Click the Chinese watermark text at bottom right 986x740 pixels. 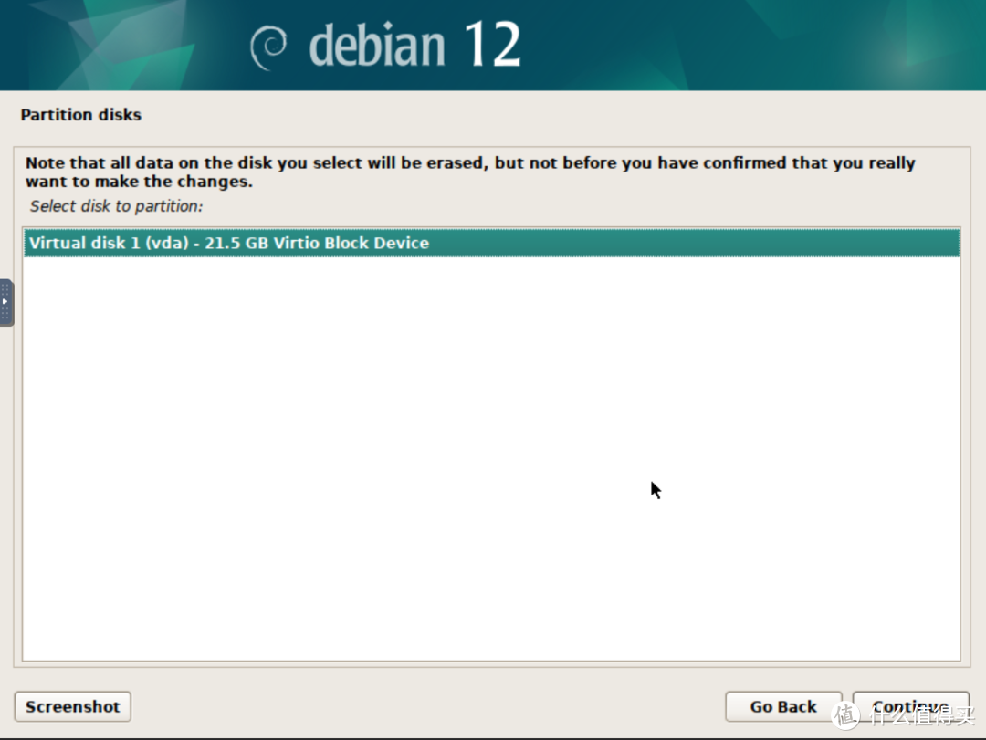click(x=923, y=714)
